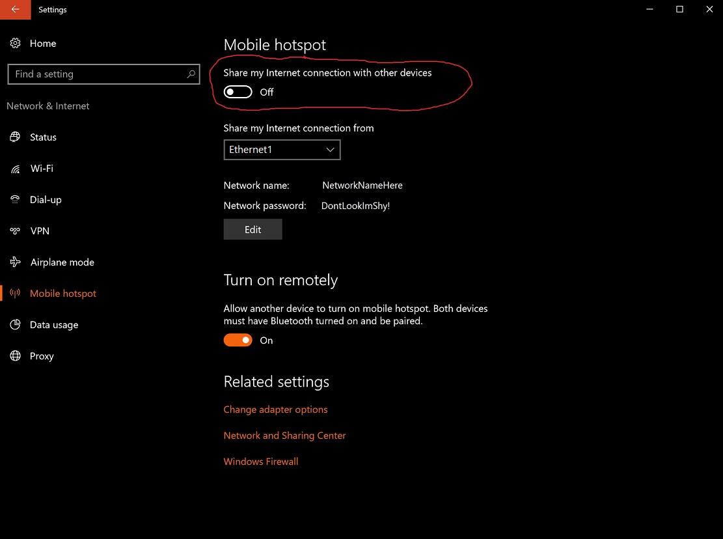The height and width of the screenshot is (539, 723).
Task: Open Network and Sharing Center
Action: (284, 435)
